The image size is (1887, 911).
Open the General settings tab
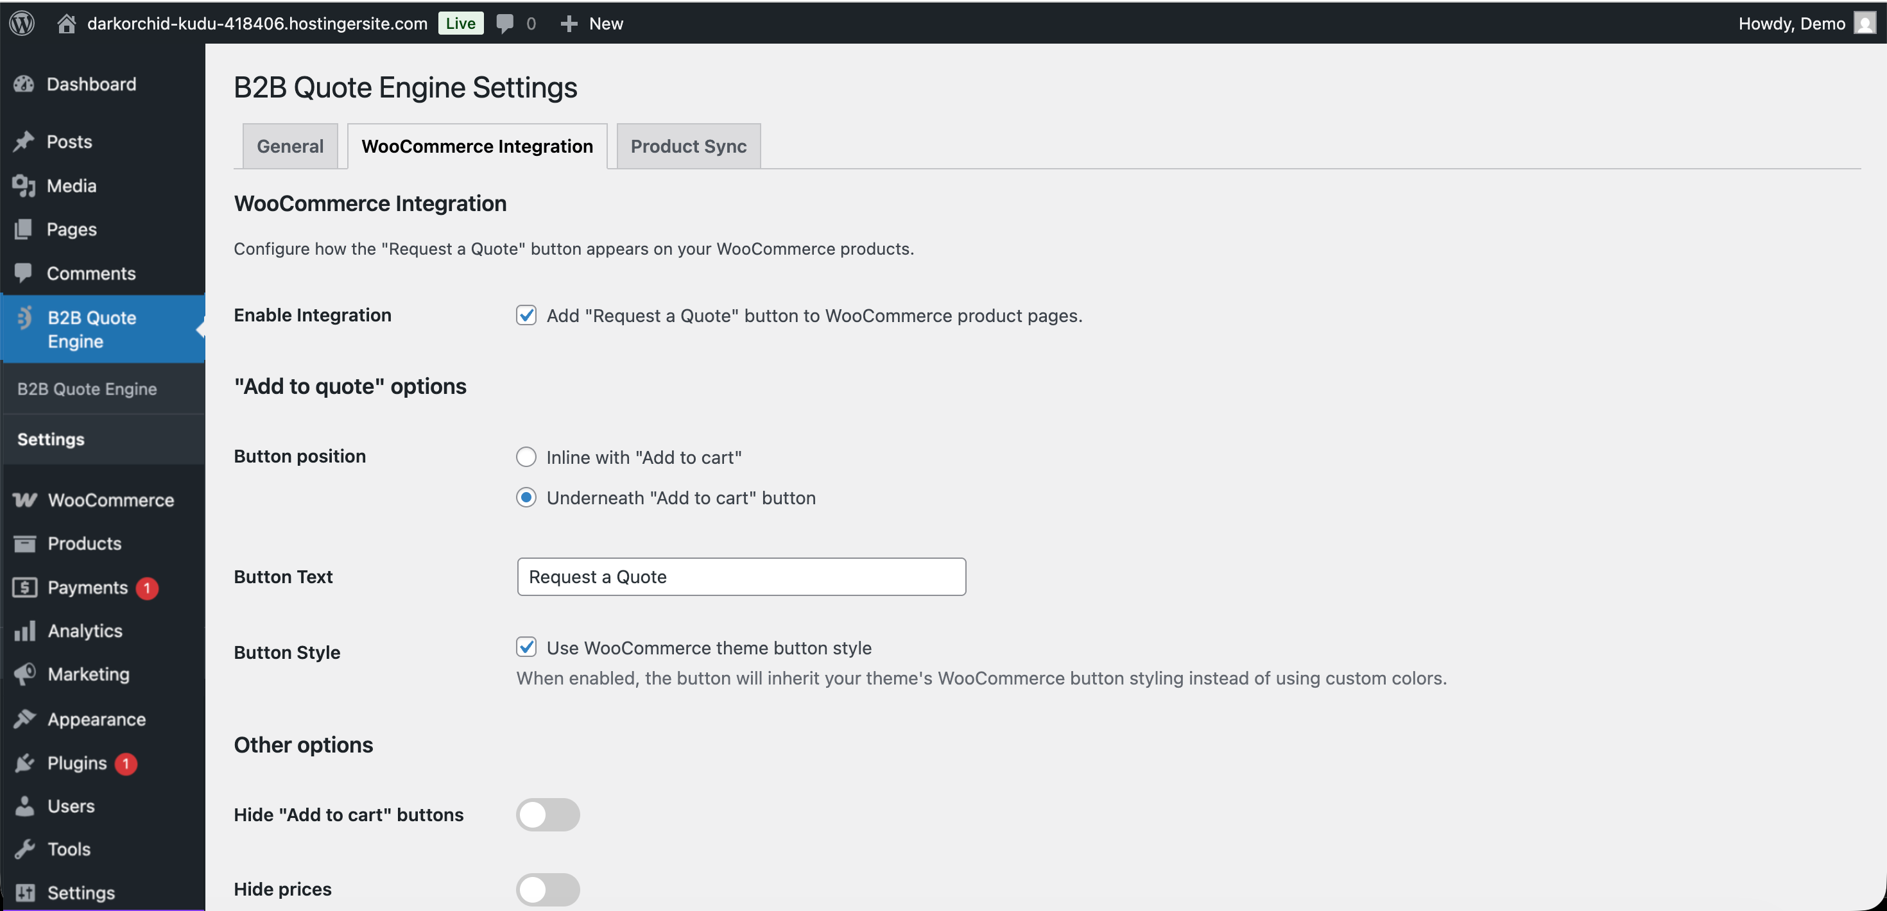[x=289, y=146]
